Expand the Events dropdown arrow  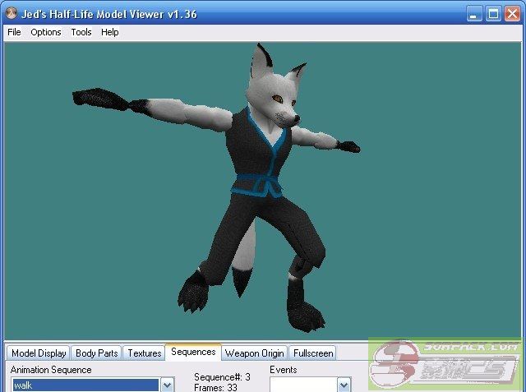coord(344,385)
